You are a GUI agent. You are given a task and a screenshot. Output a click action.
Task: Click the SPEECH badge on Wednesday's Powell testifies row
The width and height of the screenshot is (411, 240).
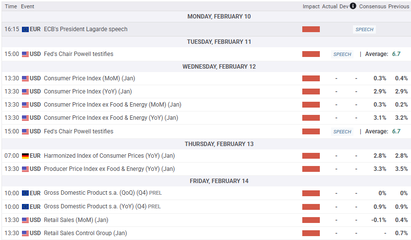(342, 131)
